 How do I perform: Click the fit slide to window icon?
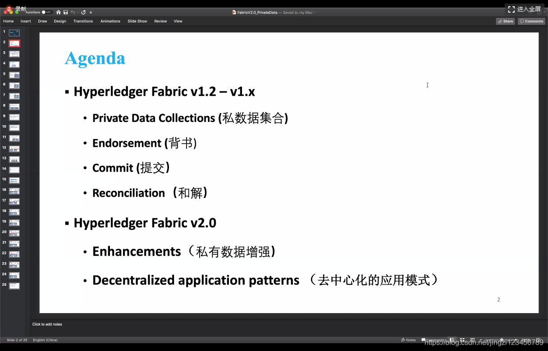pyautogui.click(x=539, y=340)
